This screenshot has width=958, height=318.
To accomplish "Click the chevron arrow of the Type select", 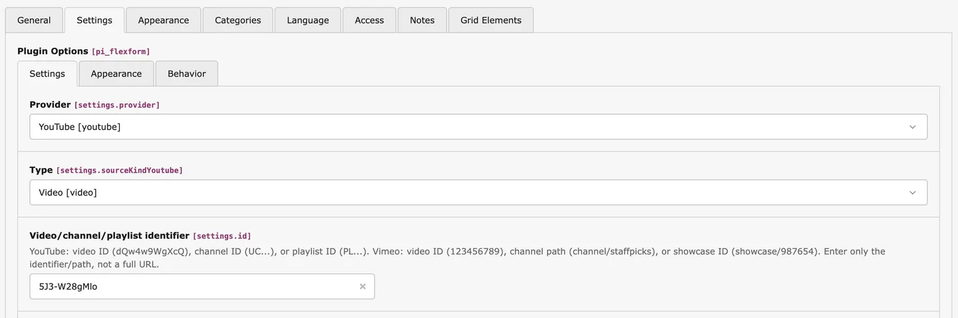I will pyautogui.click(x=913, y=193).
